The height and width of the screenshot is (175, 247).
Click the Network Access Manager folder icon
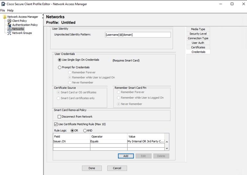coord(4,17)
